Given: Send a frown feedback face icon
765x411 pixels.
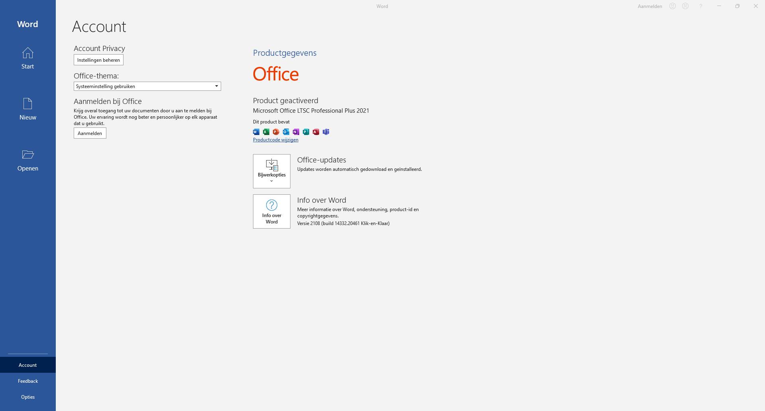Looking at the screenshot, I should (x=685, y=6).
